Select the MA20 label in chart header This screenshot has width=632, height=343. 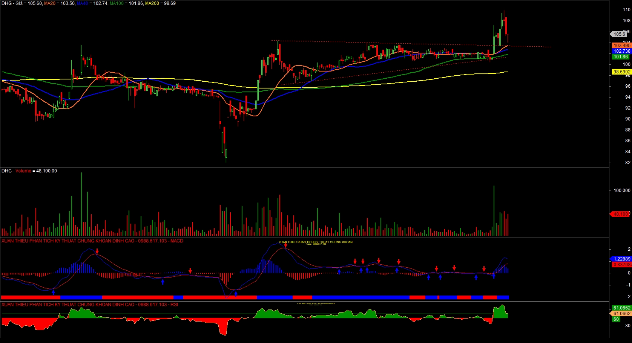[x=49, y=3]
